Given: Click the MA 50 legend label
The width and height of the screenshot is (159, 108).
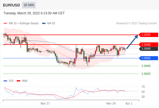Looking at the screenshot, I should click(x=51, y=23).
